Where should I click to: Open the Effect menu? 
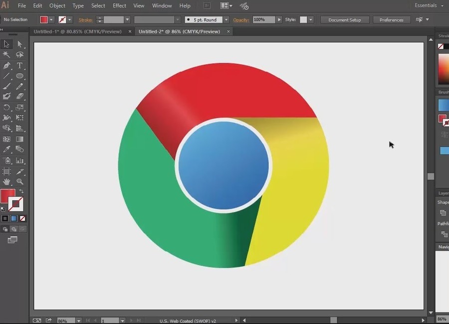119,5
